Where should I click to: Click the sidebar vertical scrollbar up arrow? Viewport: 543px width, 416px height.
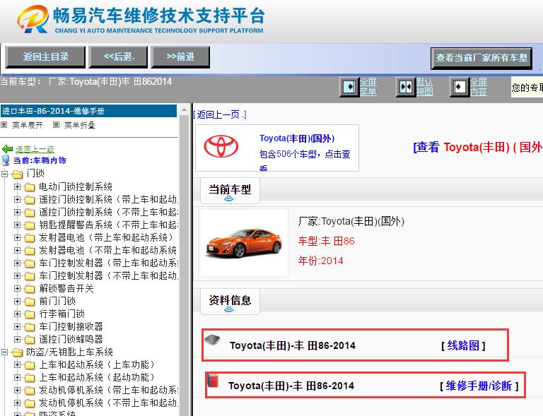(x=184, y=110)
